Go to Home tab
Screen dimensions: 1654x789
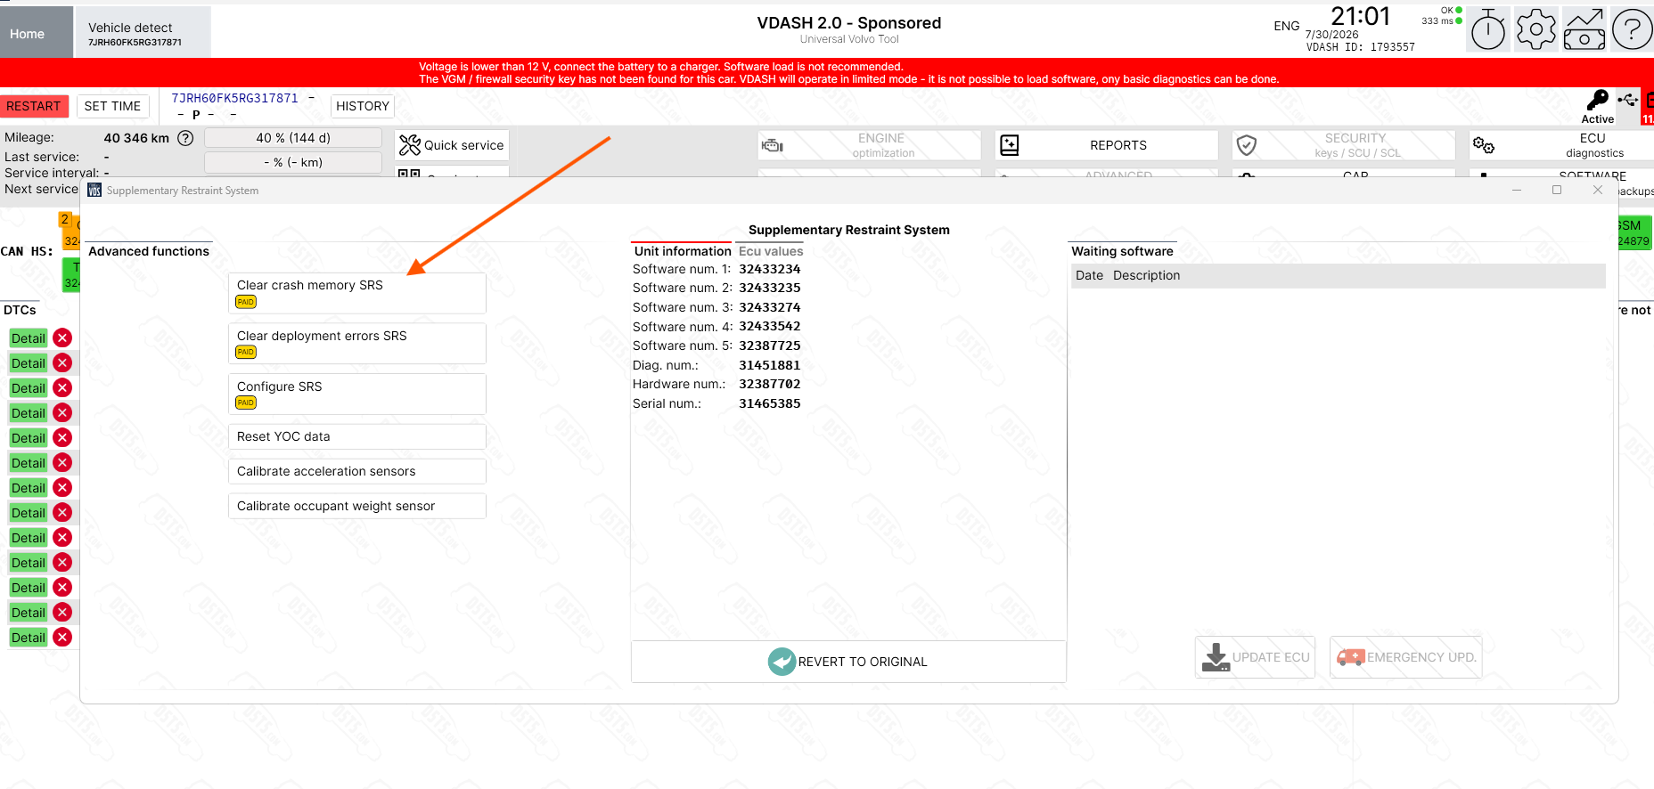click(37, 33)
